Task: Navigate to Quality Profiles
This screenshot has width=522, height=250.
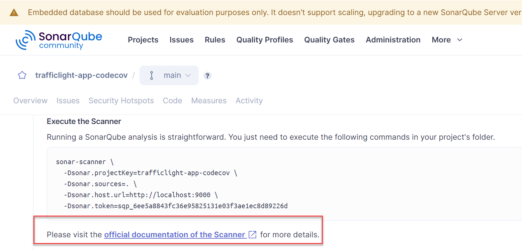Action: pos(265,40)
